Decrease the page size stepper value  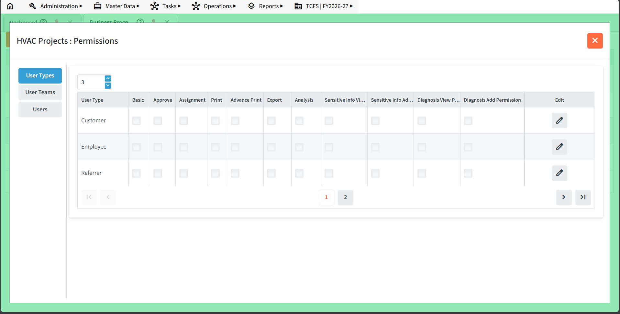(x=108, y=85)
